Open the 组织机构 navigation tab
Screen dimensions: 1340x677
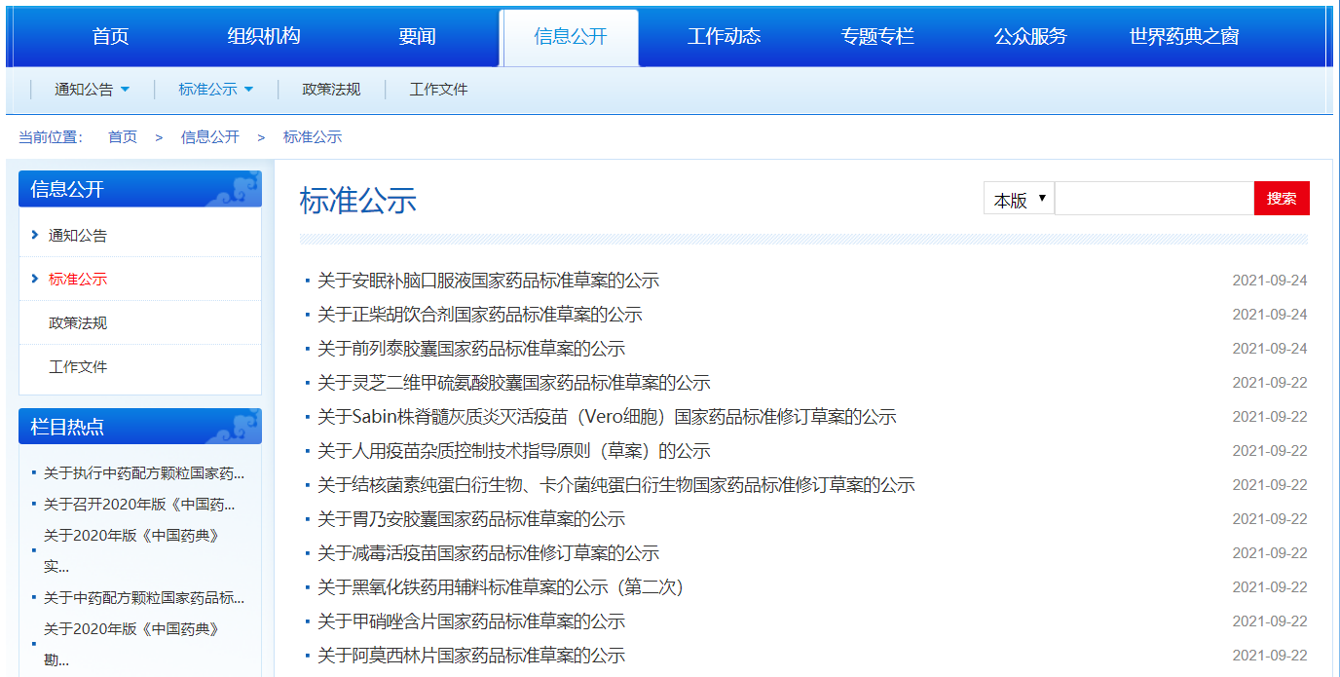[x=264, y=37]
